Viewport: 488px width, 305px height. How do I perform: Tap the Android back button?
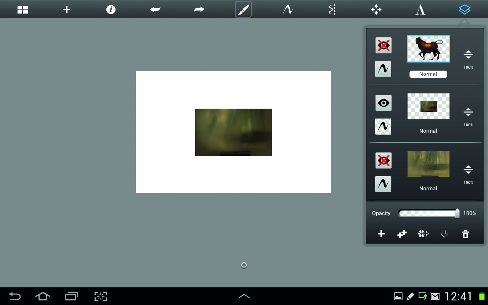tap(14, 296)
